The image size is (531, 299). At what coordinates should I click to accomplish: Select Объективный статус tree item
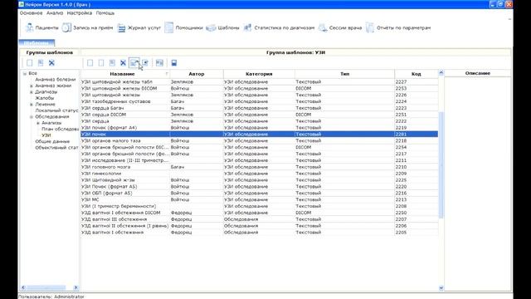tap(56, 148)
